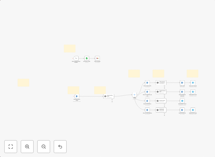The image size is (215, 157).
Task: Open the Move_To_Finance/Billing Outlook node
Action: (x=147, y=110)
